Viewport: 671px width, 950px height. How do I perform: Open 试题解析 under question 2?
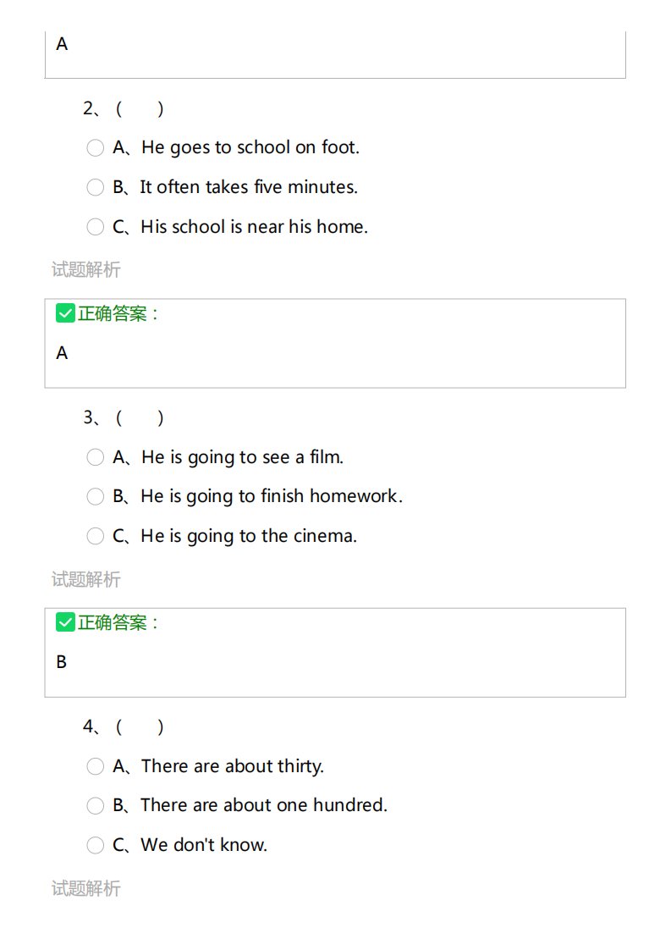pyautogui.click(x=86, y=269)
